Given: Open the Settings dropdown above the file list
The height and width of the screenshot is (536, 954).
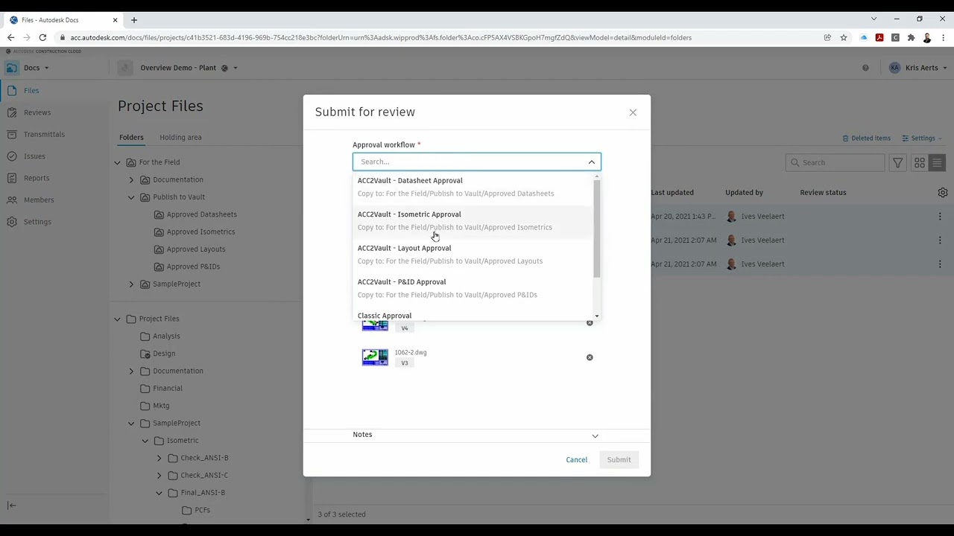Looking at the screenshot, I should point(922,138).
